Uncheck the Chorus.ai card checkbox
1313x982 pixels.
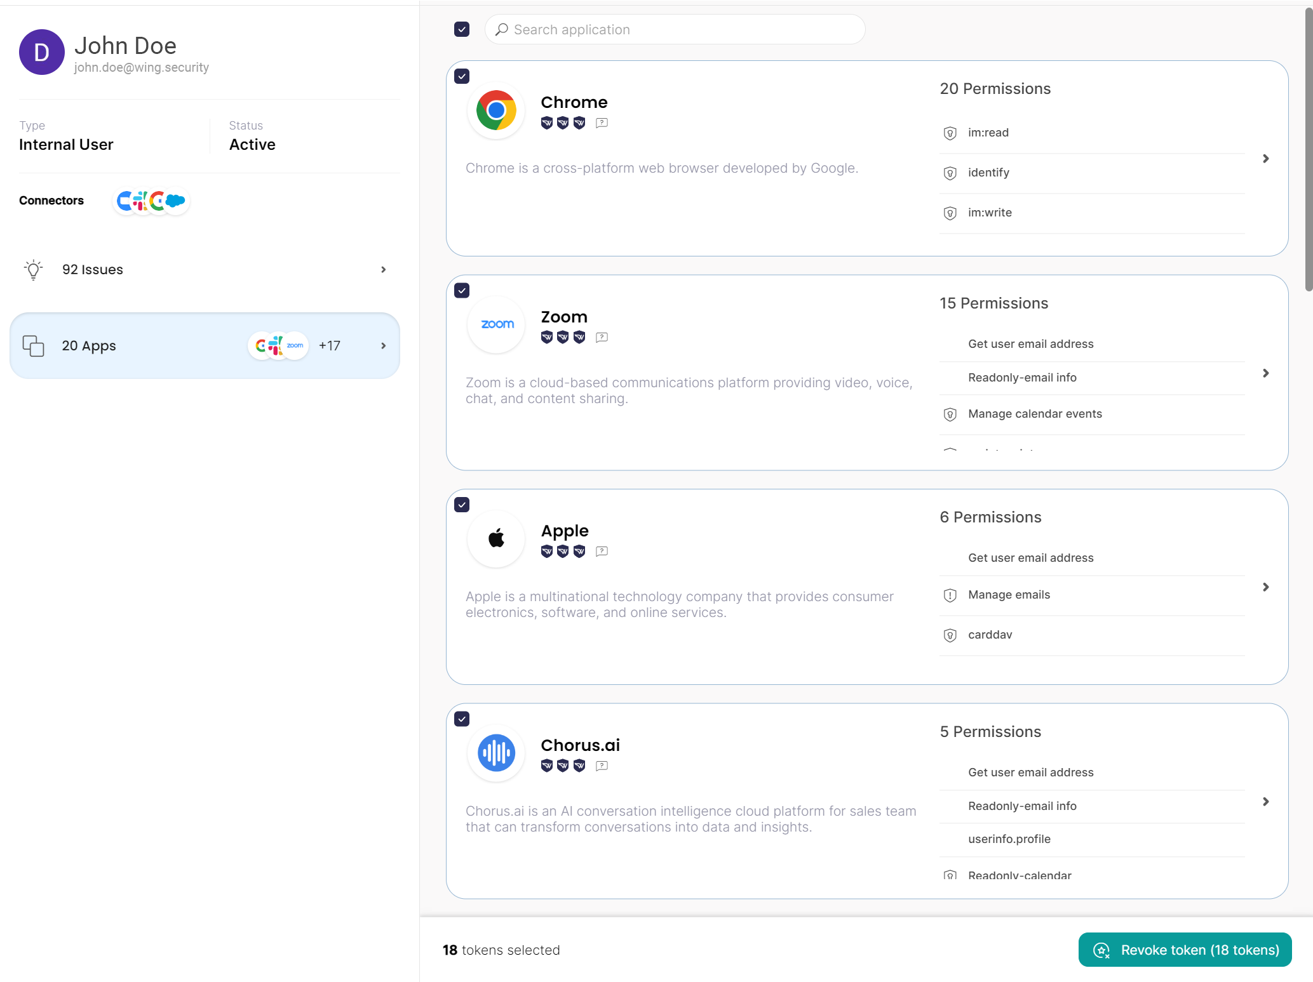click(x=462, y=719)
